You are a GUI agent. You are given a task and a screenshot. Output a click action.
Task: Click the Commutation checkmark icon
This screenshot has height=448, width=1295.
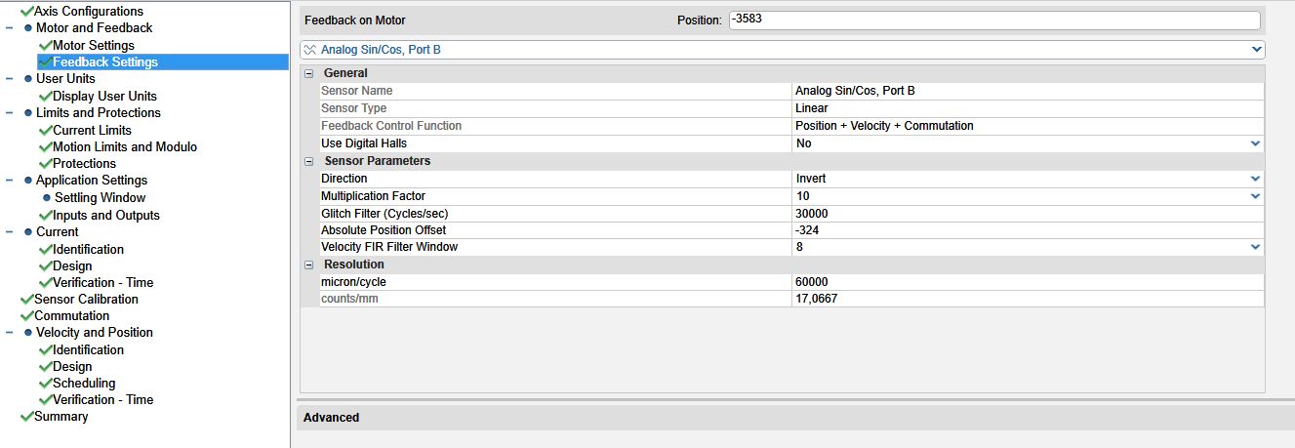pyautogui.click(x=26, y=316)
